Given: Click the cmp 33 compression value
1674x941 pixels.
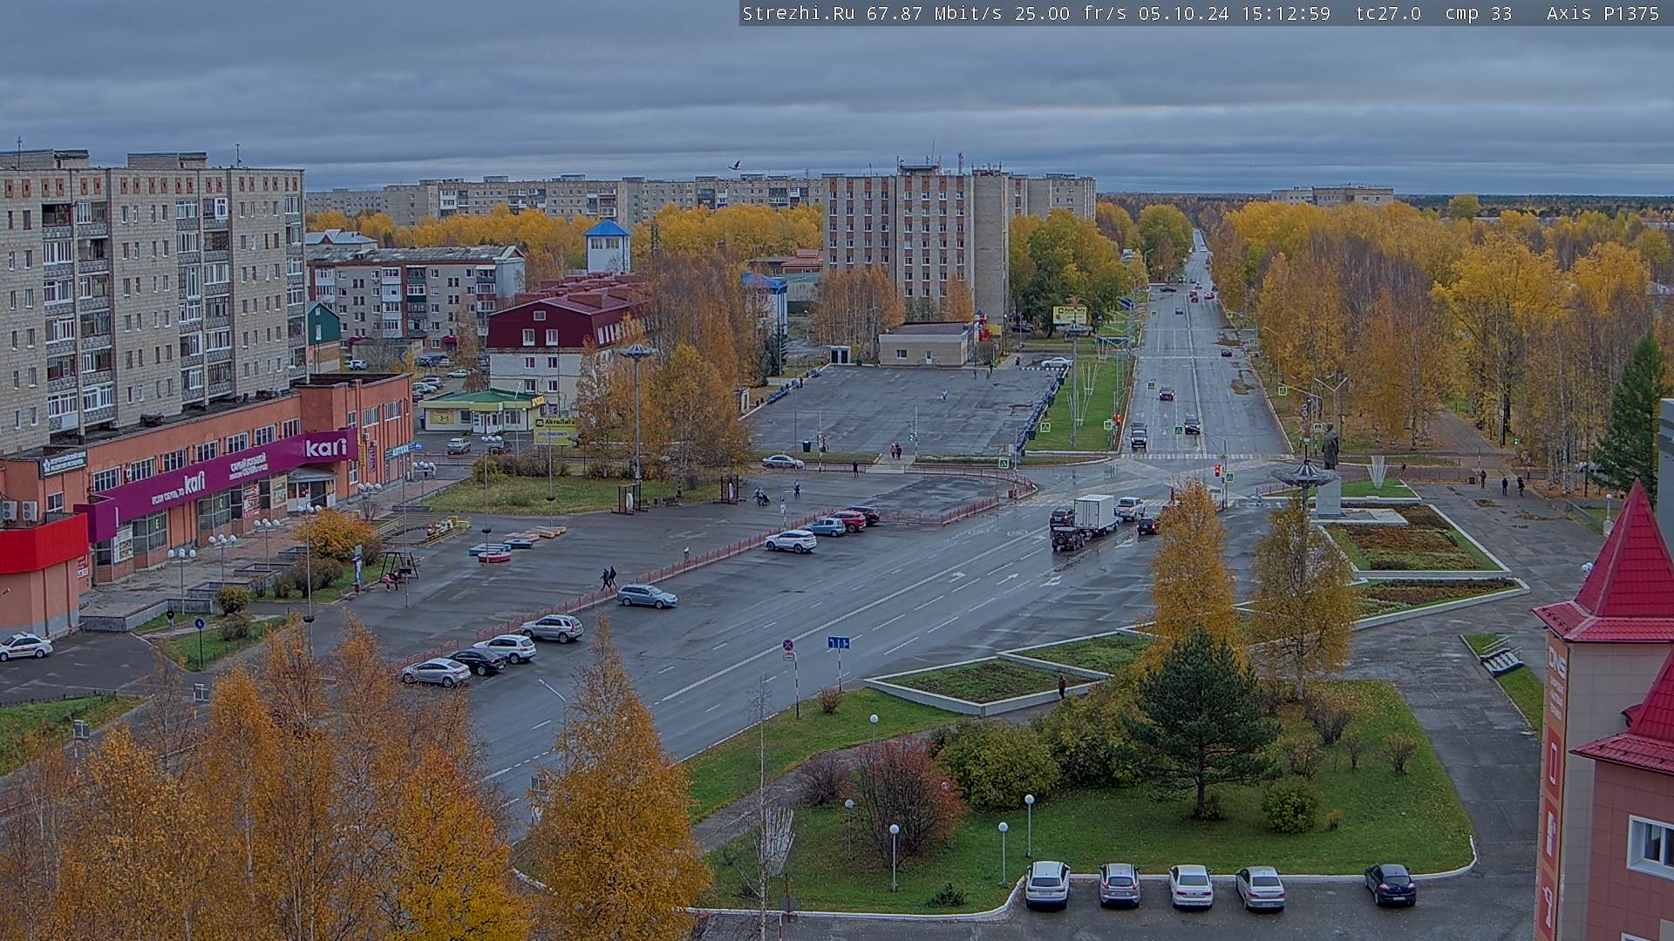Looking at the screenshot, I should (x=1478, y=13).
